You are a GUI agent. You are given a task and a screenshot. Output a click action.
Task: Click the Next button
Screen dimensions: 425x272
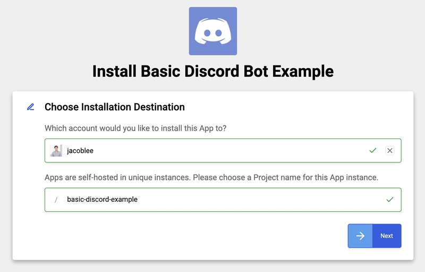point(375,236)
